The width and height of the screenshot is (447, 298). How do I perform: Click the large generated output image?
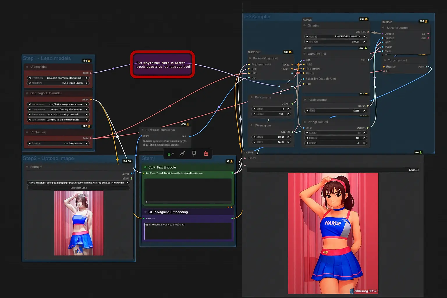point(333,233)
